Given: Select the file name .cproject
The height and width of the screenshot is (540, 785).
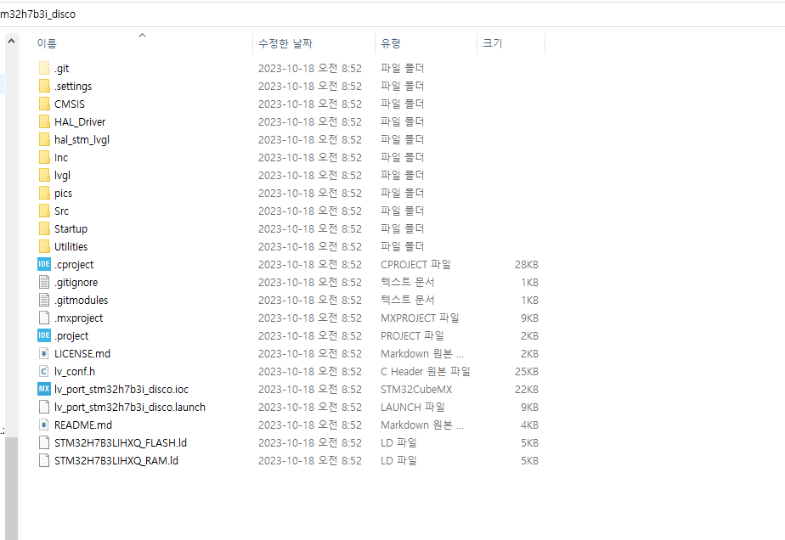Looking at the screenshot, I should (x=74, y=265).
